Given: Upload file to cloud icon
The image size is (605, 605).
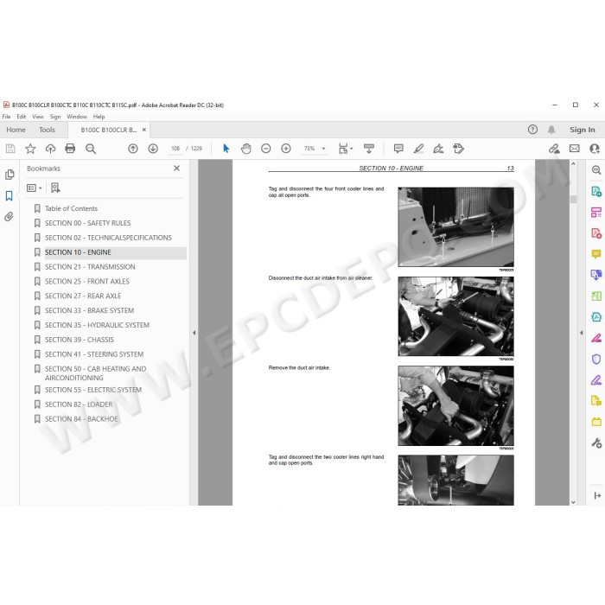Looking at the screenshot, I should coord(50,149).
